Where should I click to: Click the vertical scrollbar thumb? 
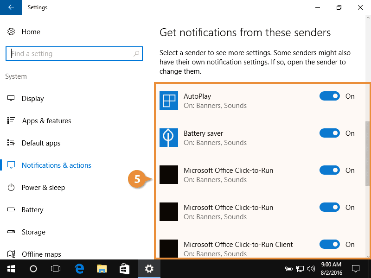pyautogui.click(x=367, y=154)
